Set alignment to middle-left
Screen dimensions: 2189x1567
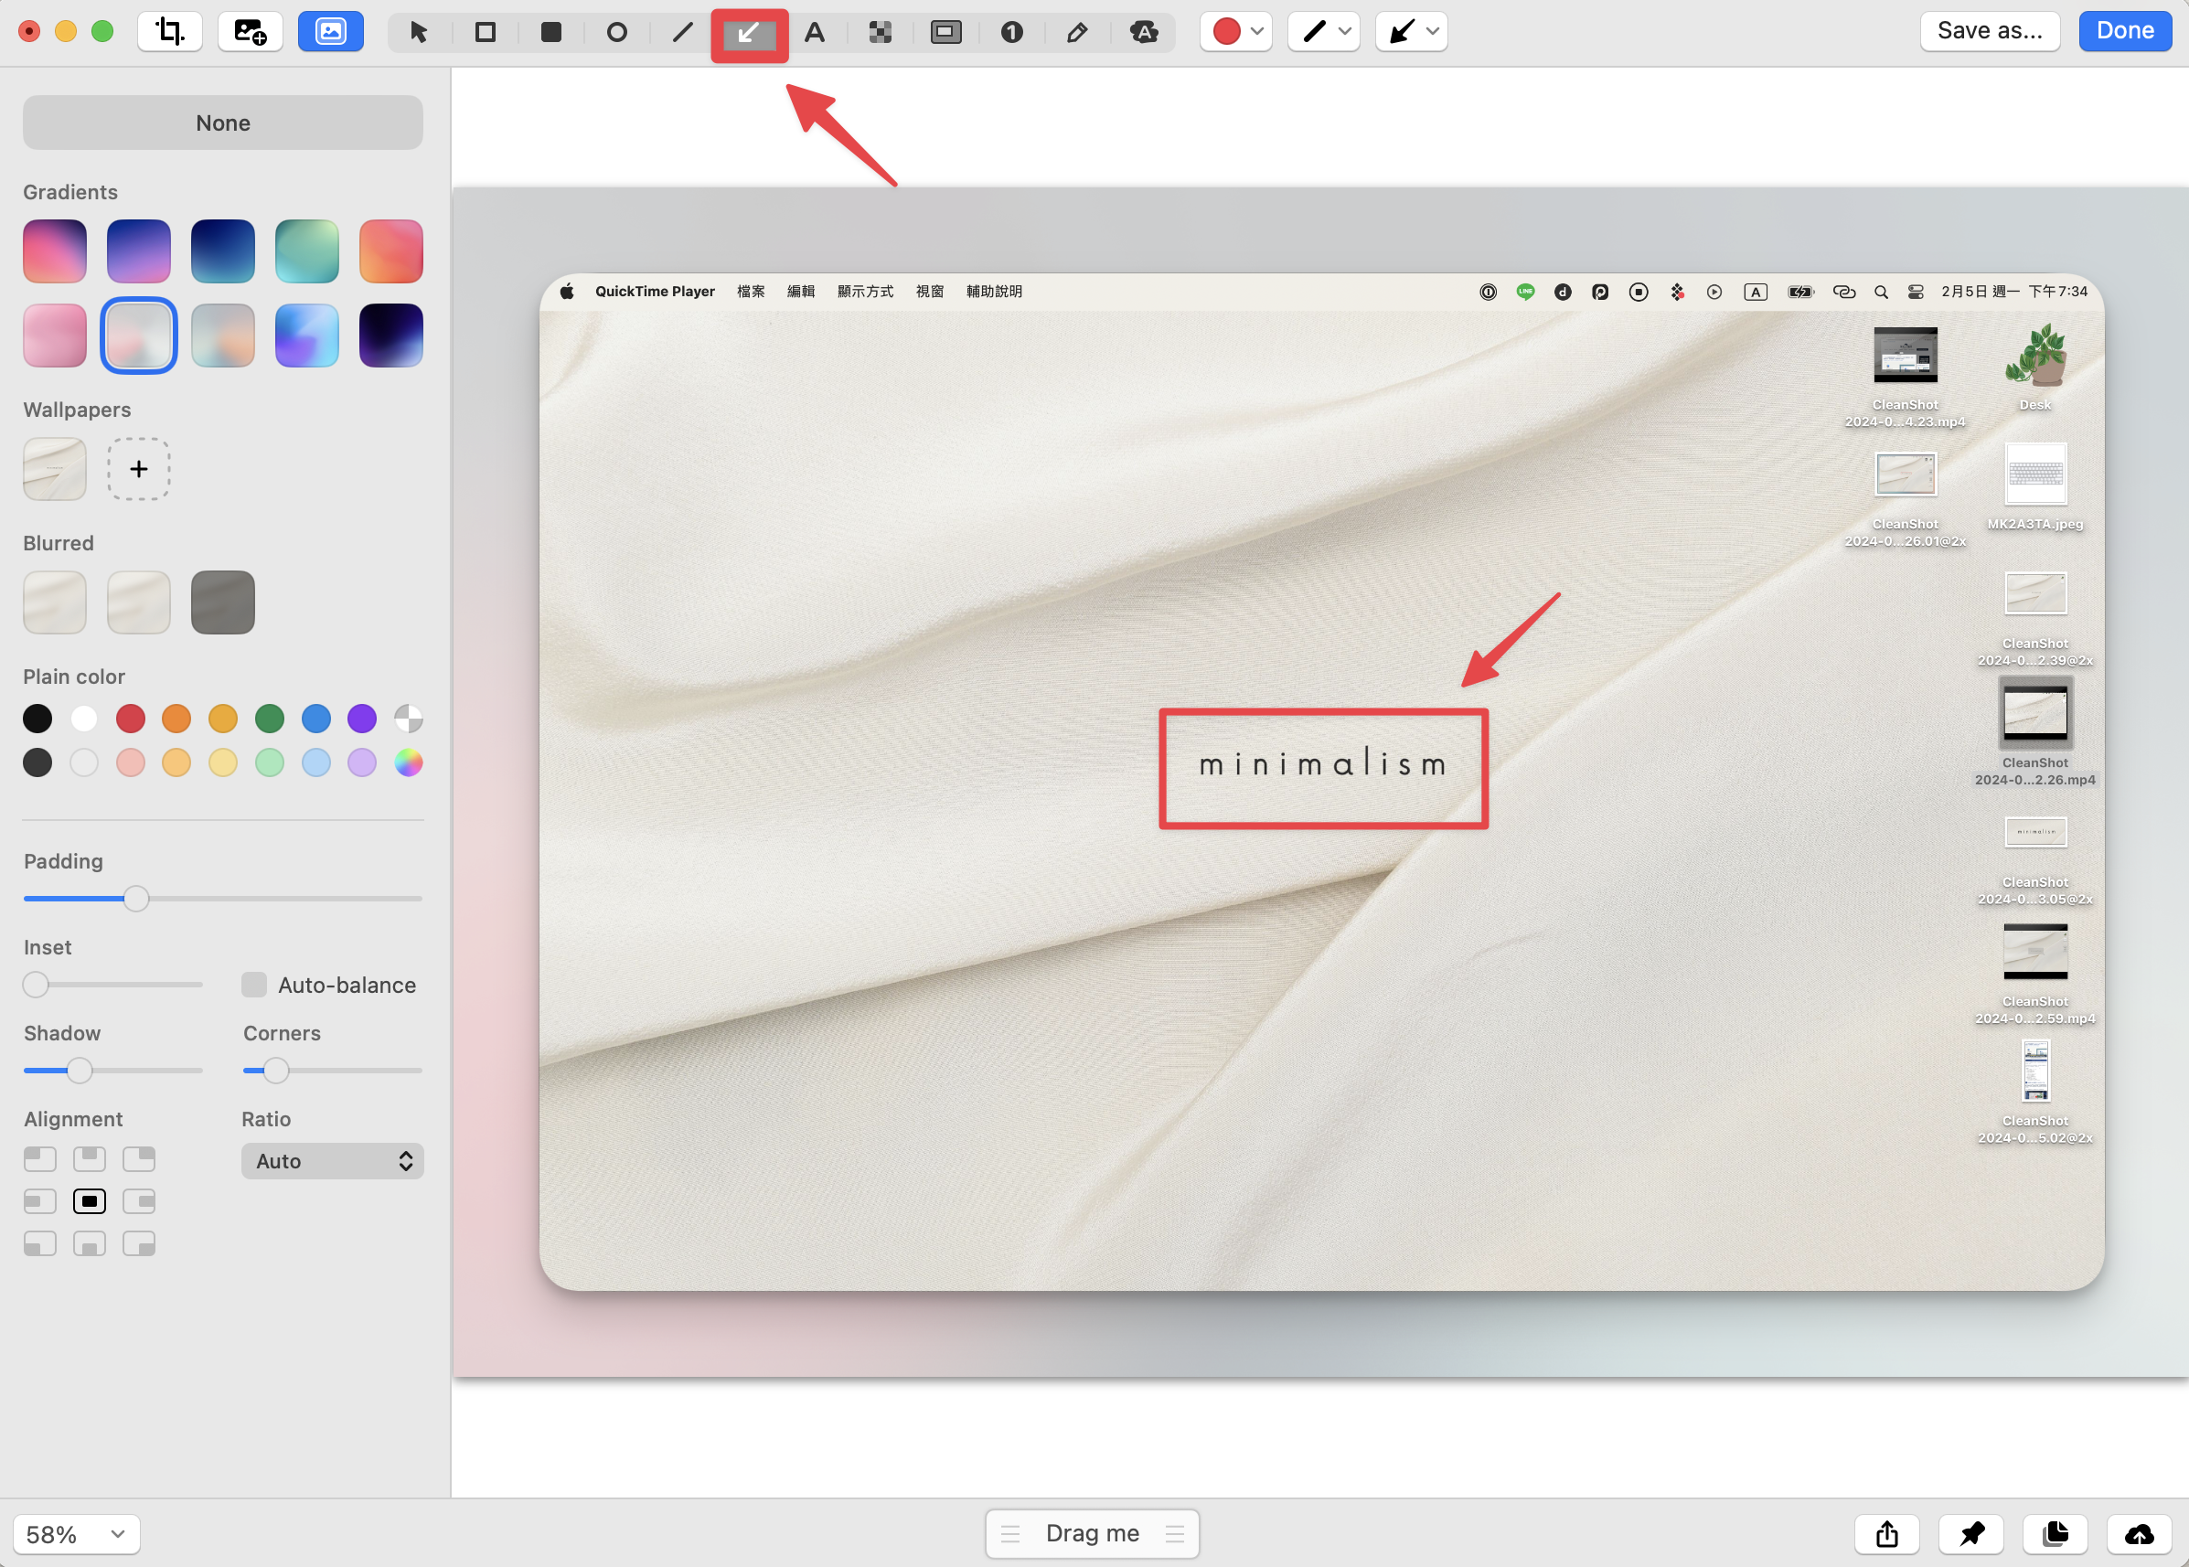pyautogui.click(x=39, y=1200)
